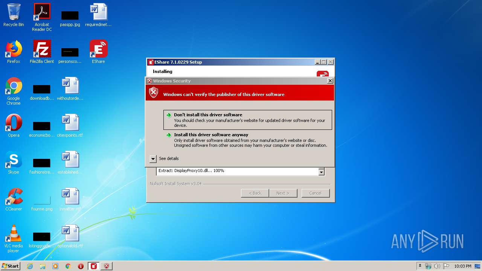Open CCleaner desktop shortcut

pyautogui.click(x=14, y=199)
